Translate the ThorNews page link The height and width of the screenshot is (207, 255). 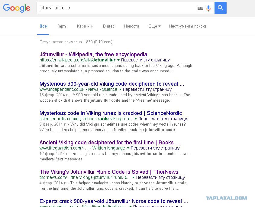click(160, 177)
